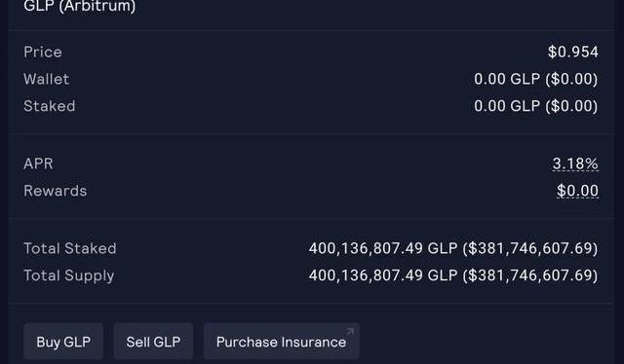The image size is (624, 364).
Task: Click the Staked label
Action: 50,106
